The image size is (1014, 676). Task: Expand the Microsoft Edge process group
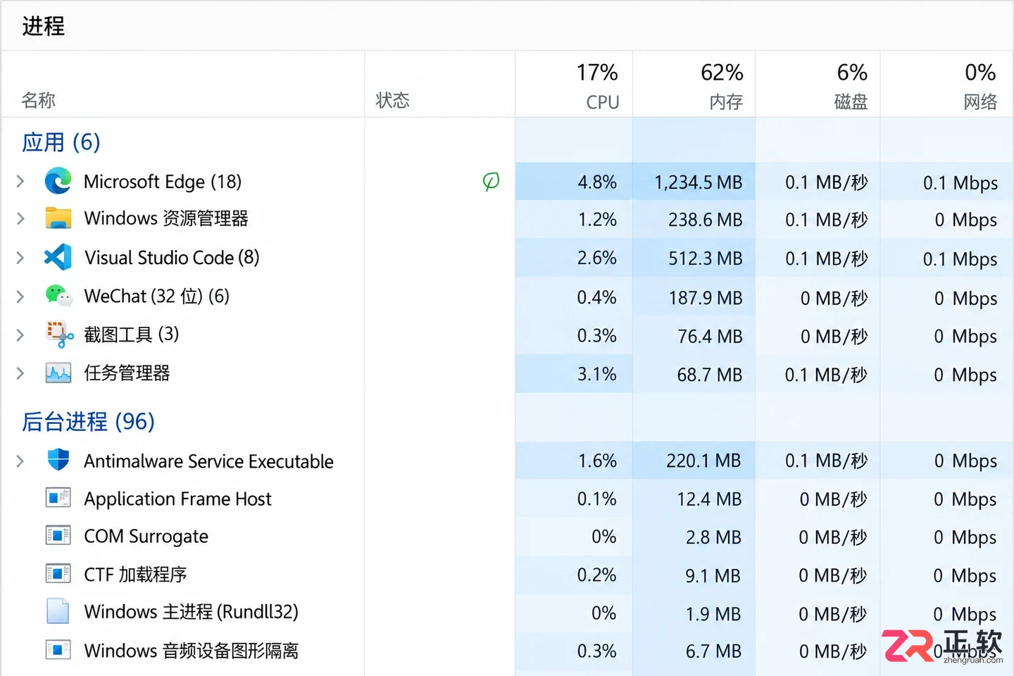[x=20, y=182]
